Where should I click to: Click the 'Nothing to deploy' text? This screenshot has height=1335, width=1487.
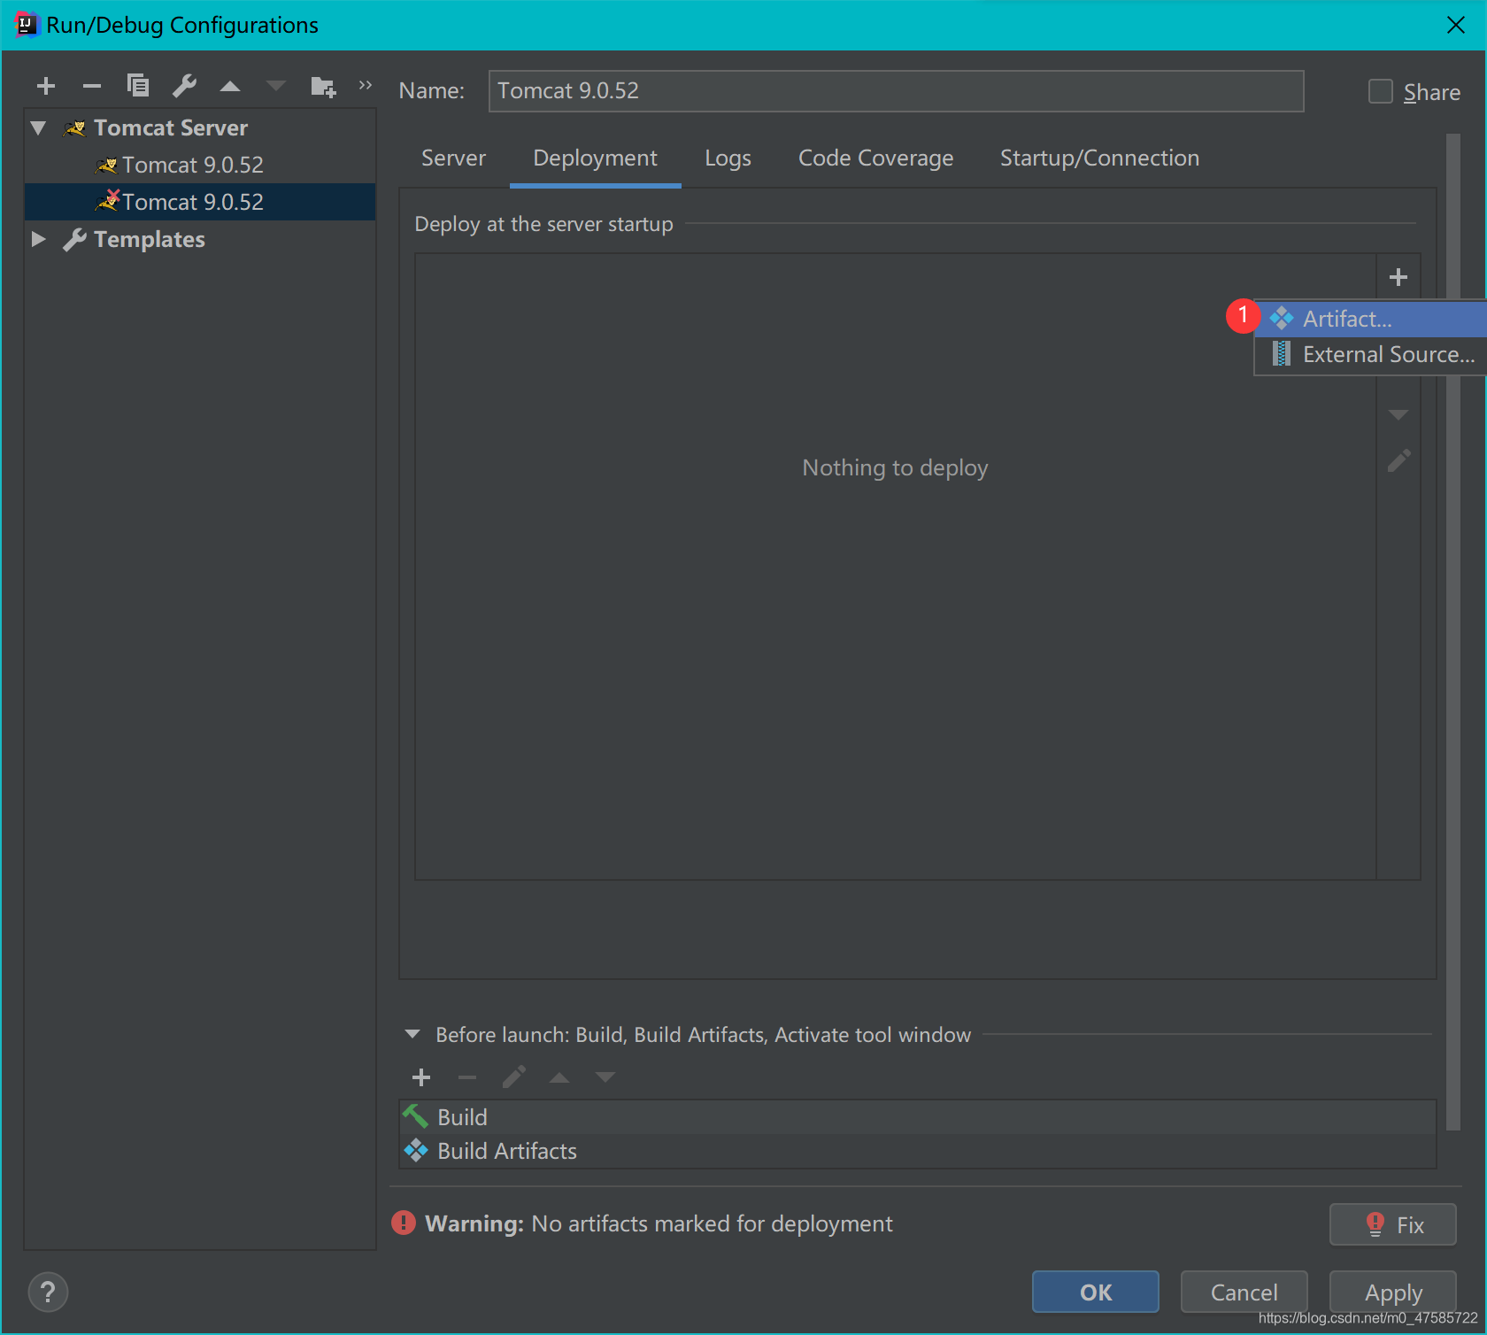(895, 467)
